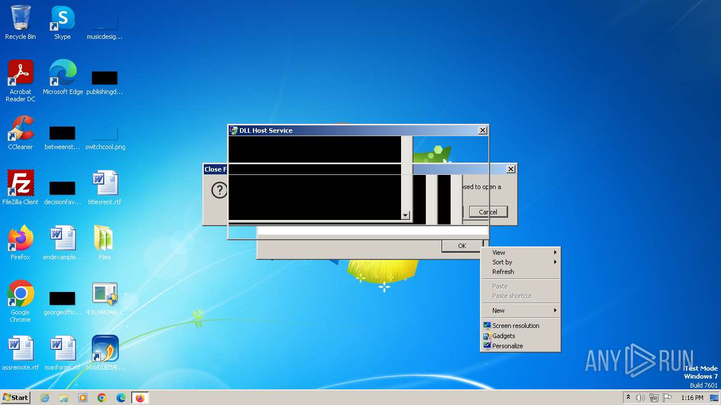Click the OK button
Image resolution: width=721 pixels, height=405 pixels.
(462, 246)
